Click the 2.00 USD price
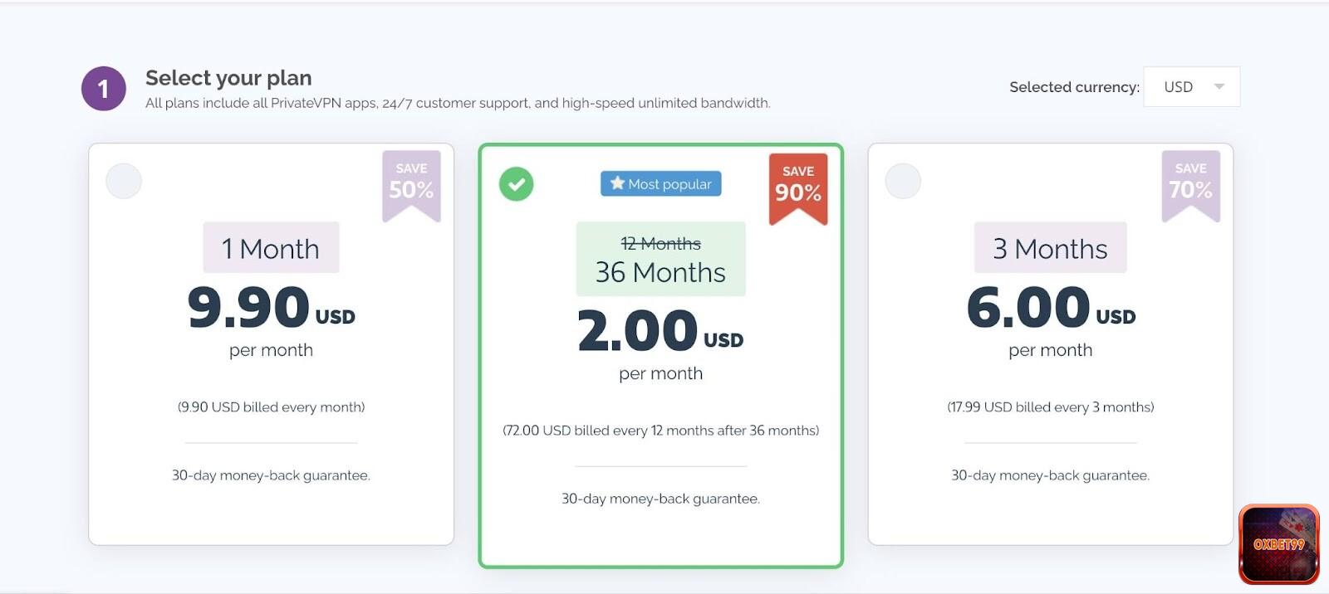This screenshot has width=1329, height=594. coord(660,331)
